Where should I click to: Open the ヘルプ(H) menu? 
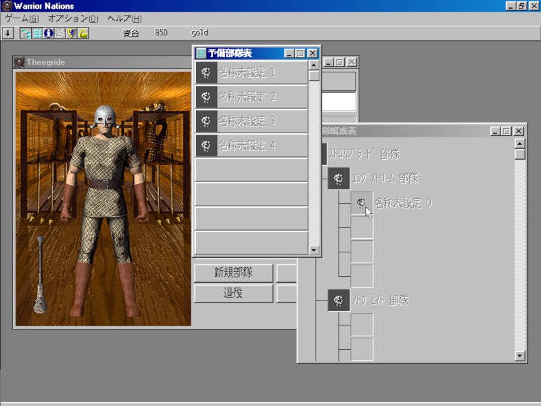pos(124,18)
